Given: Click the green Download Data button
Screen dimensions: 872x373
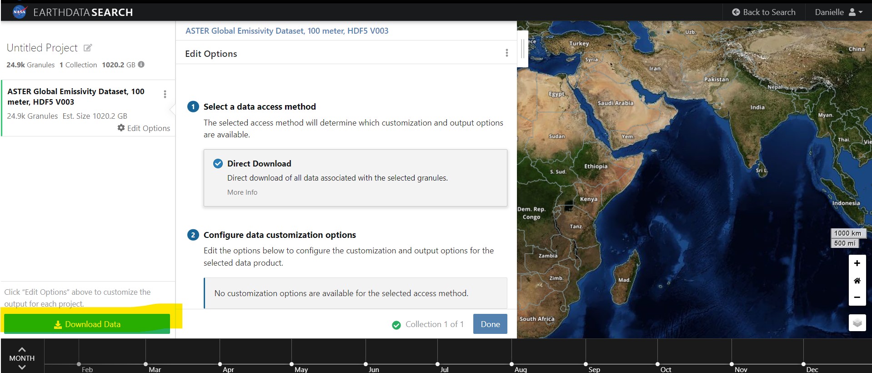Looking at the screenshot, I should (87, 324).
